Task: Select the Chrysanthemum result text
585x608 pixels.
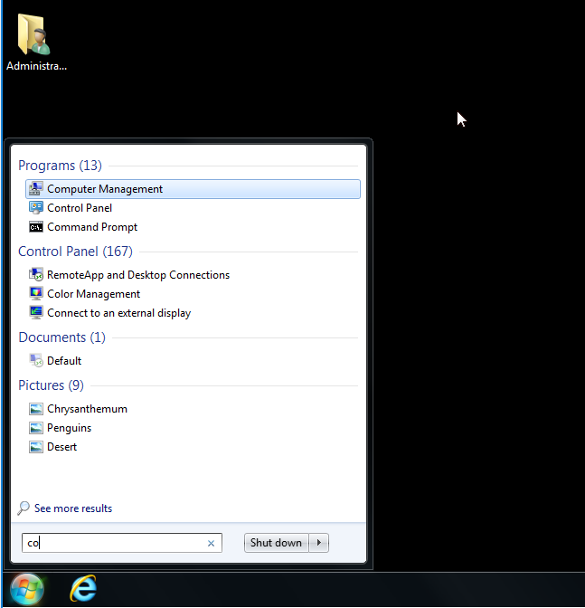Action: (x=87, y=409)
